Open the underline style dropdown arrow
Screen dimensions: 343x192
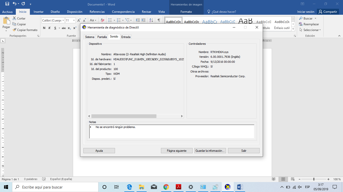[x=59, y=28]
